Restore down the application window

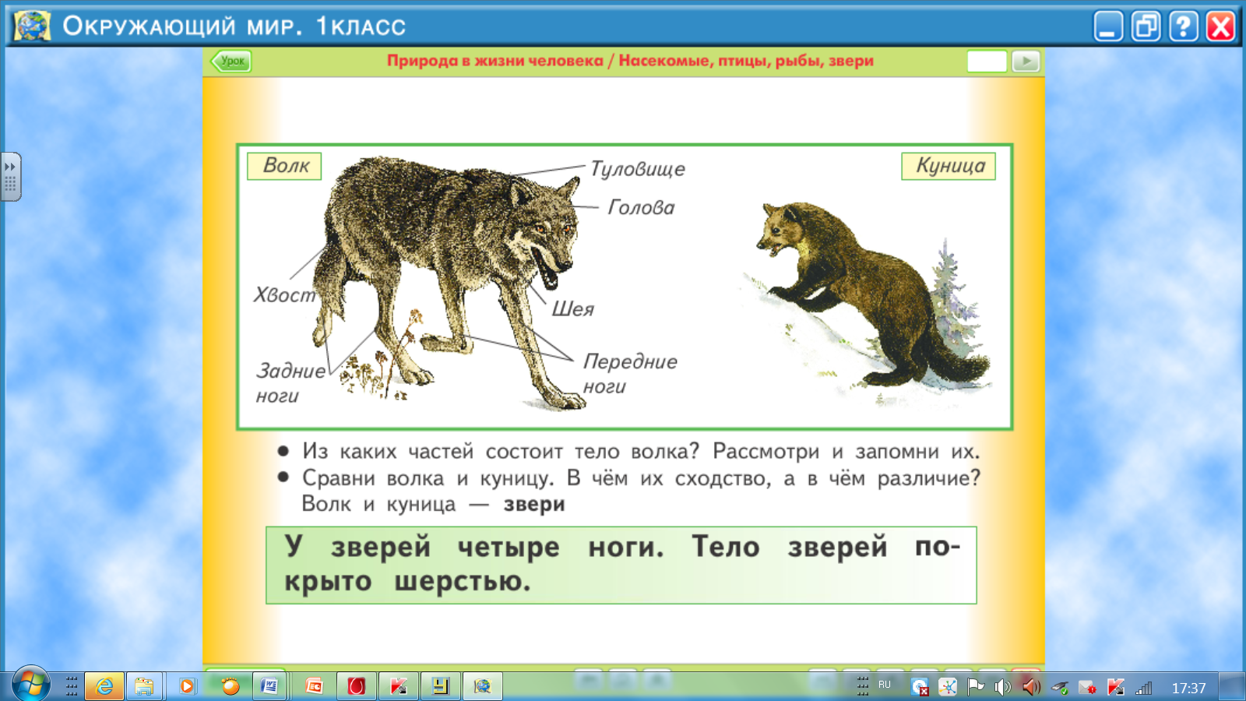pyautogui.click(x=1146, y=26)
